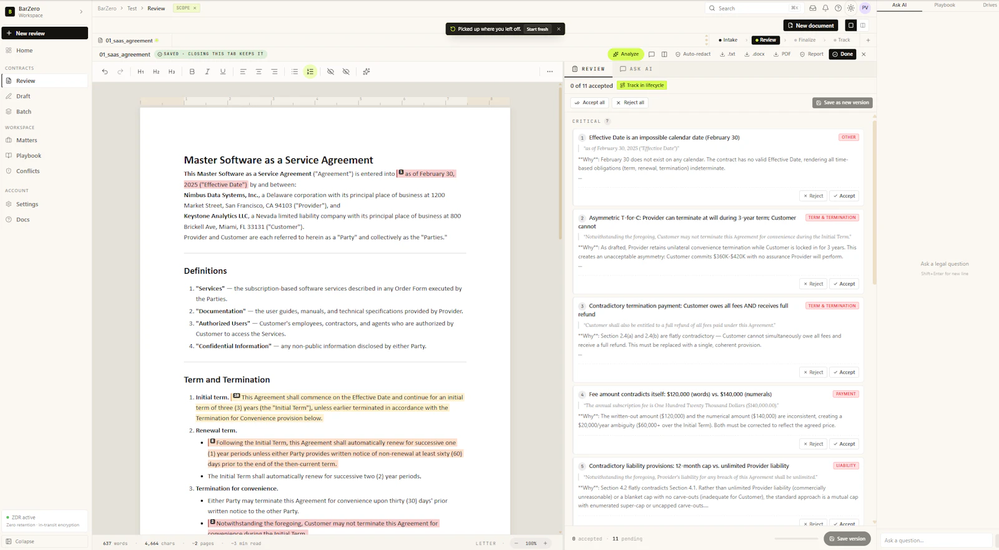The width and height of the screenshot is (999, 550).
Task: Apply Heading 2 style
Action: (156, 72)
